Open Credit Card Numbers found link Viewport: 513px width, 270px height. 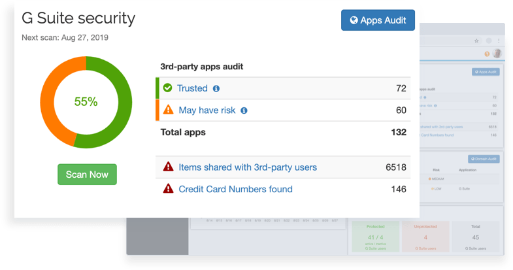pyautogui.click(x=235, y=189)
